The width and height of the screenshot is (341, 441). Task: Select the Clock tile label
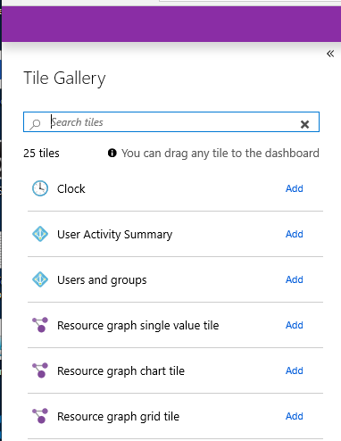[x=71, y=188]
